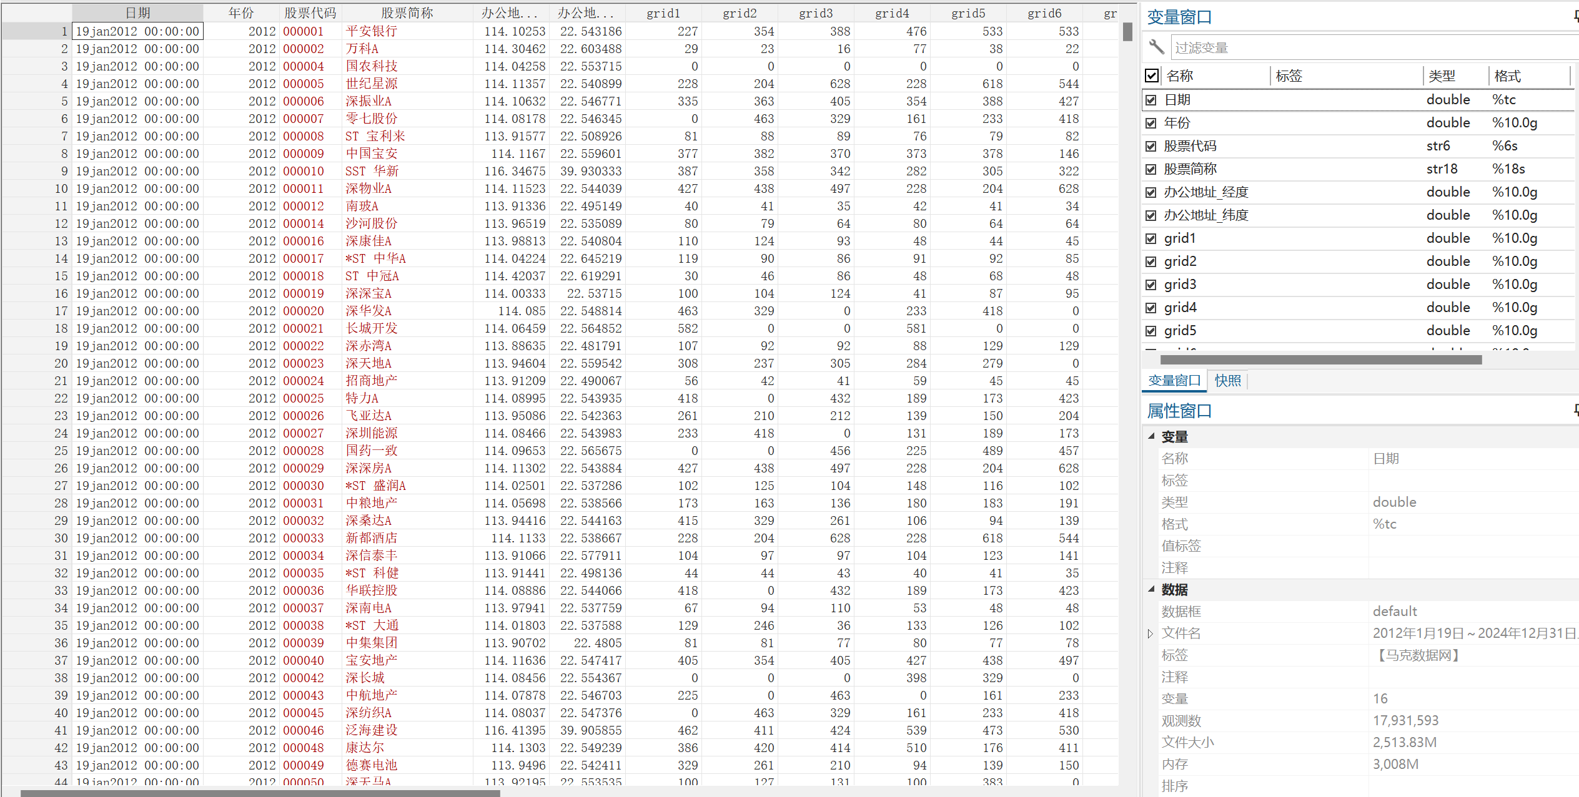The height and width of the screenshot is (797, 1579).
Task: Click the data grid horizontal scrollbar
Action: 260,793
